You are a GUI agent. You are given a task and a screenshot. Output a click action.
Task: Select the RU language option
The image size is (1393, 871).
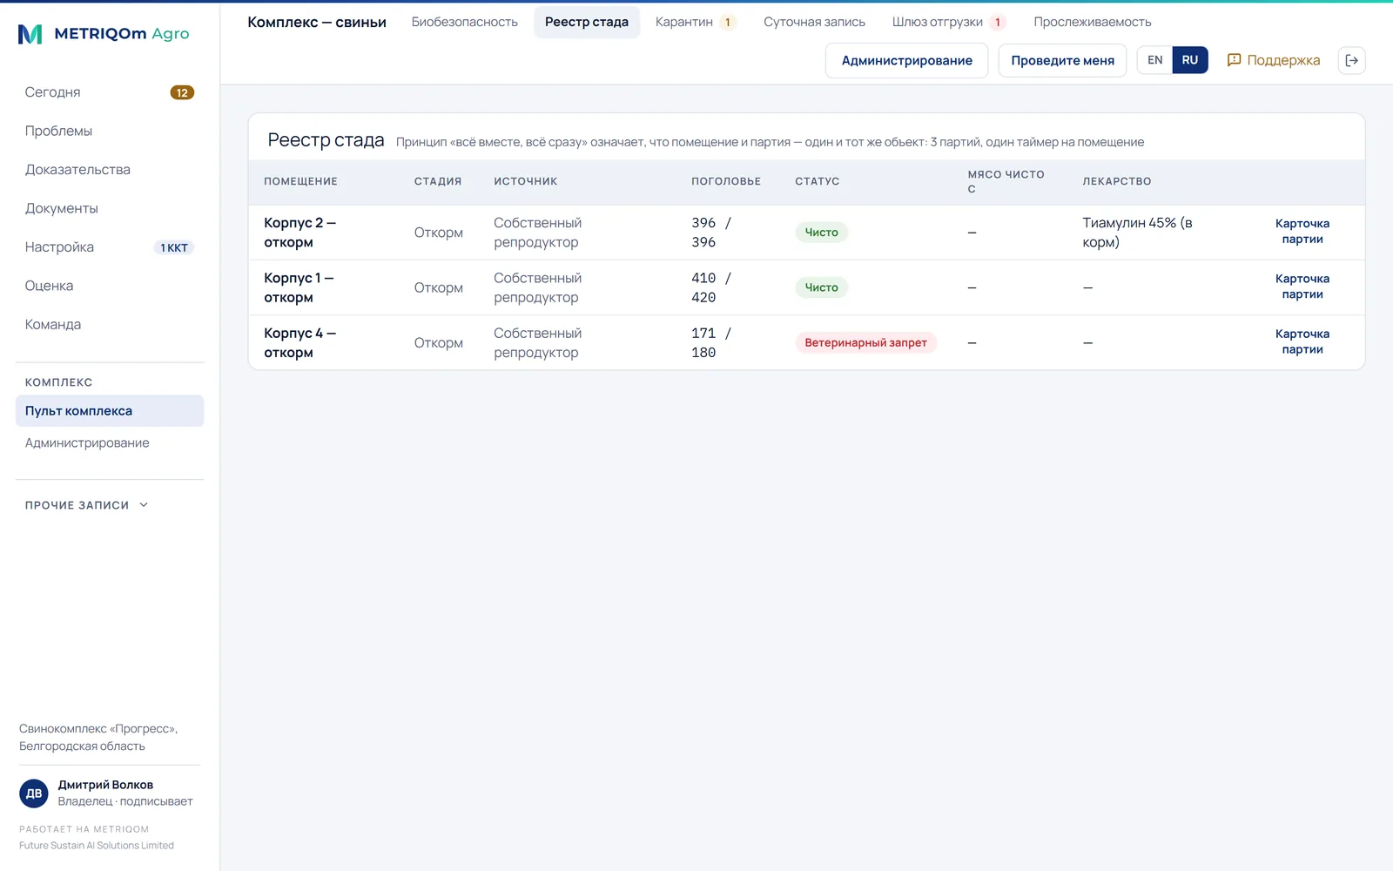tap(1190, 60)
